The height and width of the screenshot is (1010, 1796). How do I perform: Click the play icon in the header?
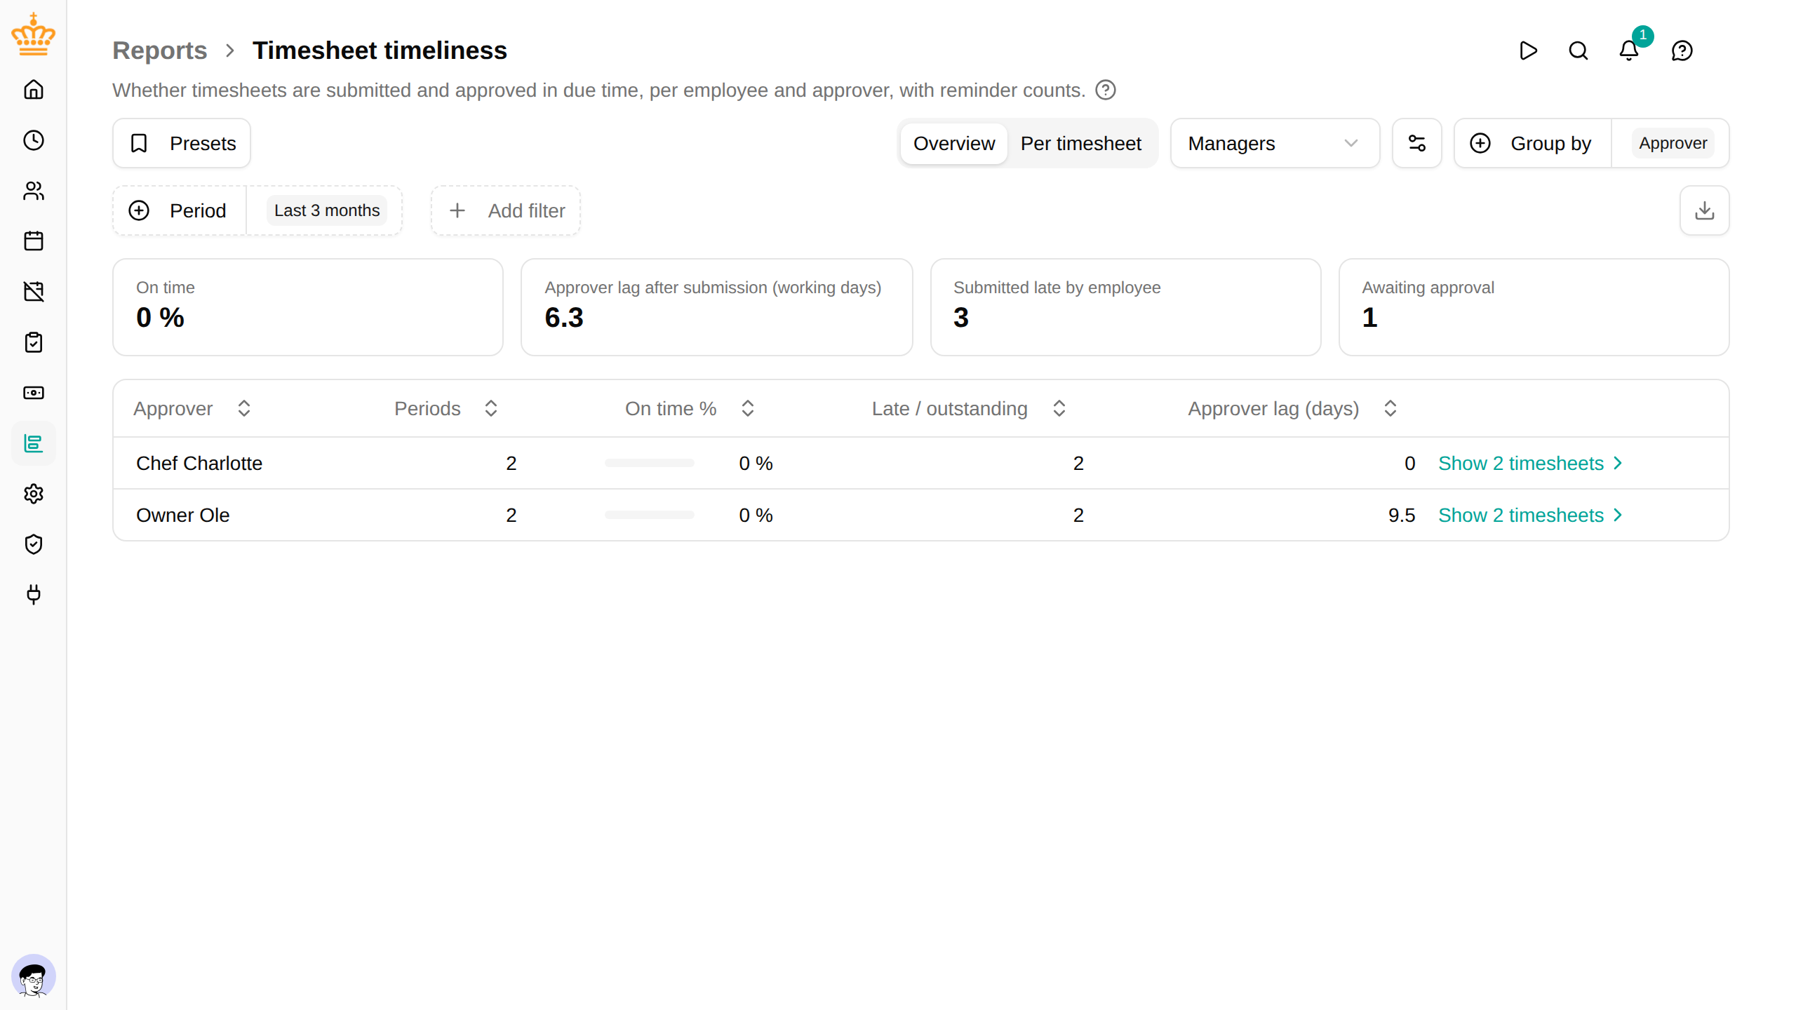[1528, 50]
